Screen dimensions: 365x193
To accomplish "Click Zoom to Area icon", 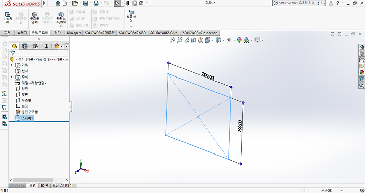I will (179, 40).
